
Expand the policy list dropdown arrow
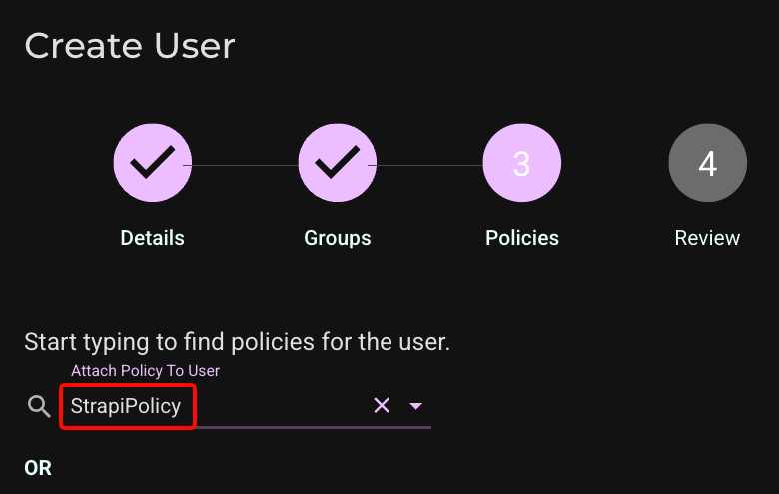[415, 406]
